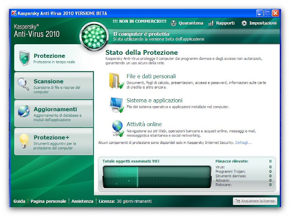Close the Kaspersky Anti-Virus window
The width and height of the screenshot is (290, 216).
coord(275,13)
